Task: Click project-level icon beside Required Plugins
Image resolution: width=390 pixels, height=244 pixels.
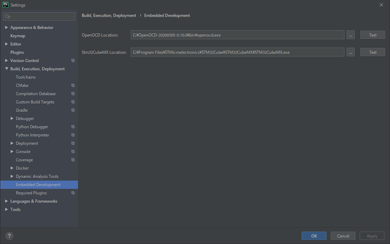Action: (x=73, y=193)
